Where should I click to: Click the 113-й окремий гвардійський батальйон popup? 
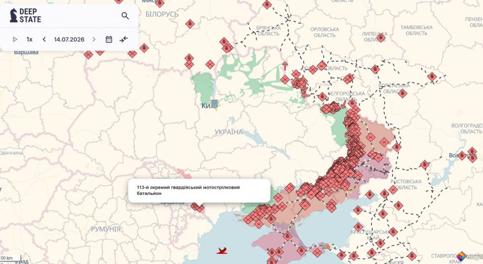coord(199,190)
